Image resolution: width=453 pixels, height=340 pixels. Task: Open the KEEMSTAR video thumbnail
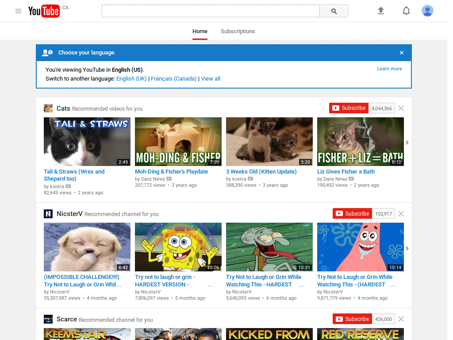click(87, 334)
